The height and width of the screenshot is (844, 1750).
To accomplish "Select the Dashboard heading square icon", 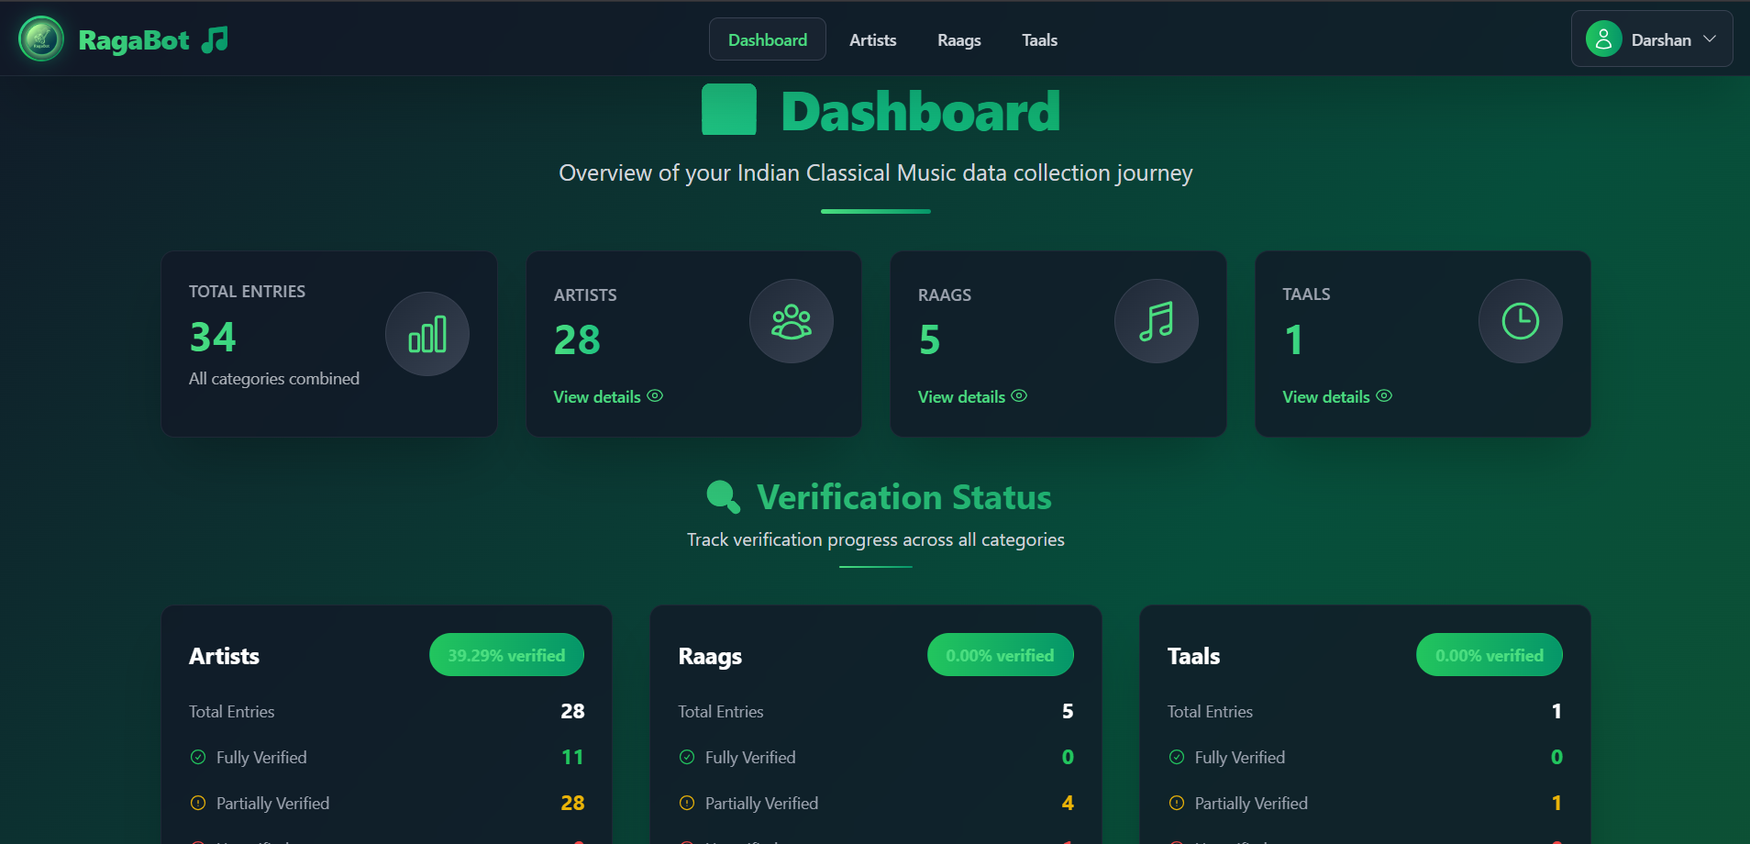I will click(728, 109).
